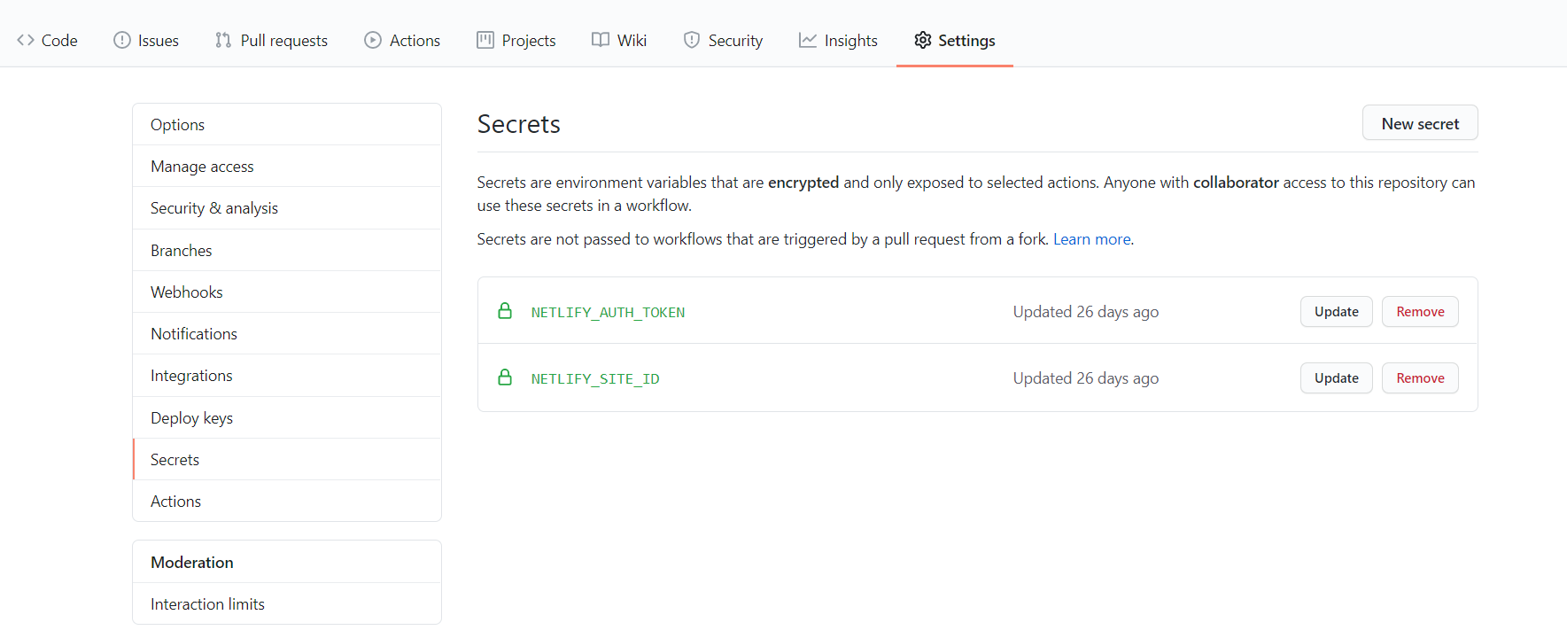Image resolution: width=1567 pixels, height=638 pixels.
Task: Go to Security & analysis settings
Action: point(213,207)
